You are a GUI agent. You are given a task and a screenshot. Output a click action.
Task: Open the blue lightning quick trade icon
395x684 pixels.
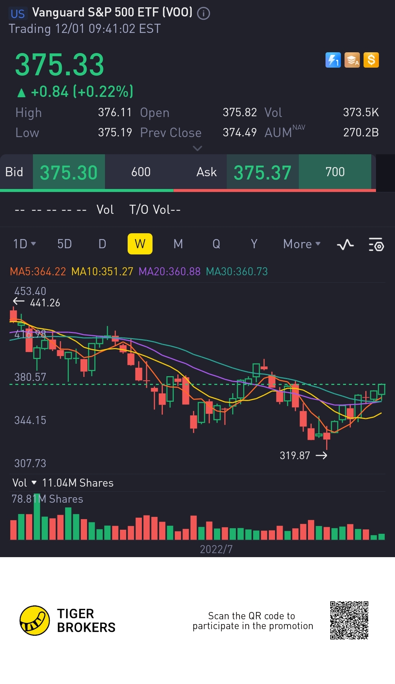(x=333, y=60)
